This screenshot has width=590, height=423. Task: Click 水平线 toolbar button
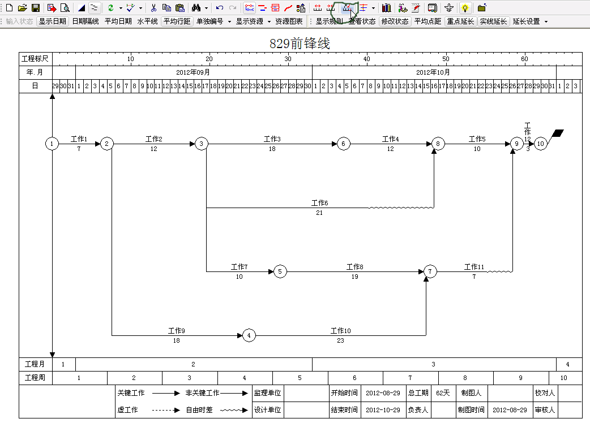[147, 21]
